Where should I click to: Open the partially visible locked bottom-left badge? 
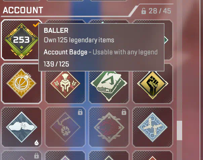22,156
